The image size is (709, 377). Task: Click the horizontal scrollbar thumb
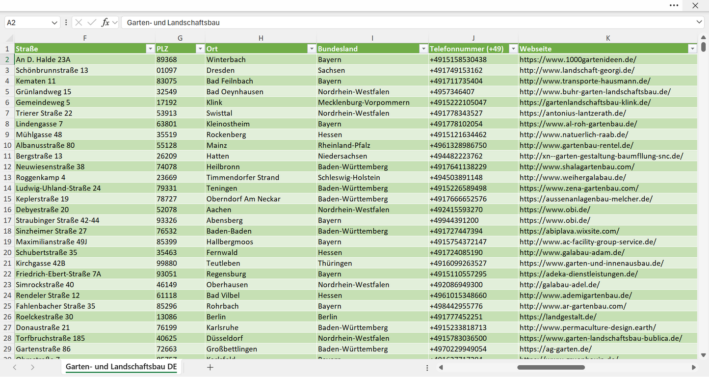tap(551, 367)
